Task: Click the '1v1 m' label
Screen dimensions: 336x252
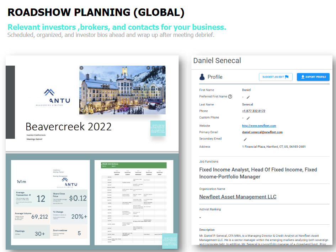Action: (21, 182)
